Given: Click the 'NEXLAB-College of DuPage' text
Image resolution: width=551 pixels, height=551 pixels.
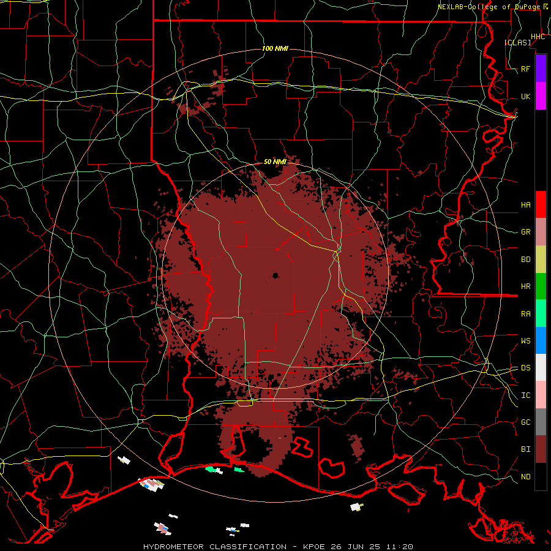Looking at the screenshot, I should coord(489,7).
